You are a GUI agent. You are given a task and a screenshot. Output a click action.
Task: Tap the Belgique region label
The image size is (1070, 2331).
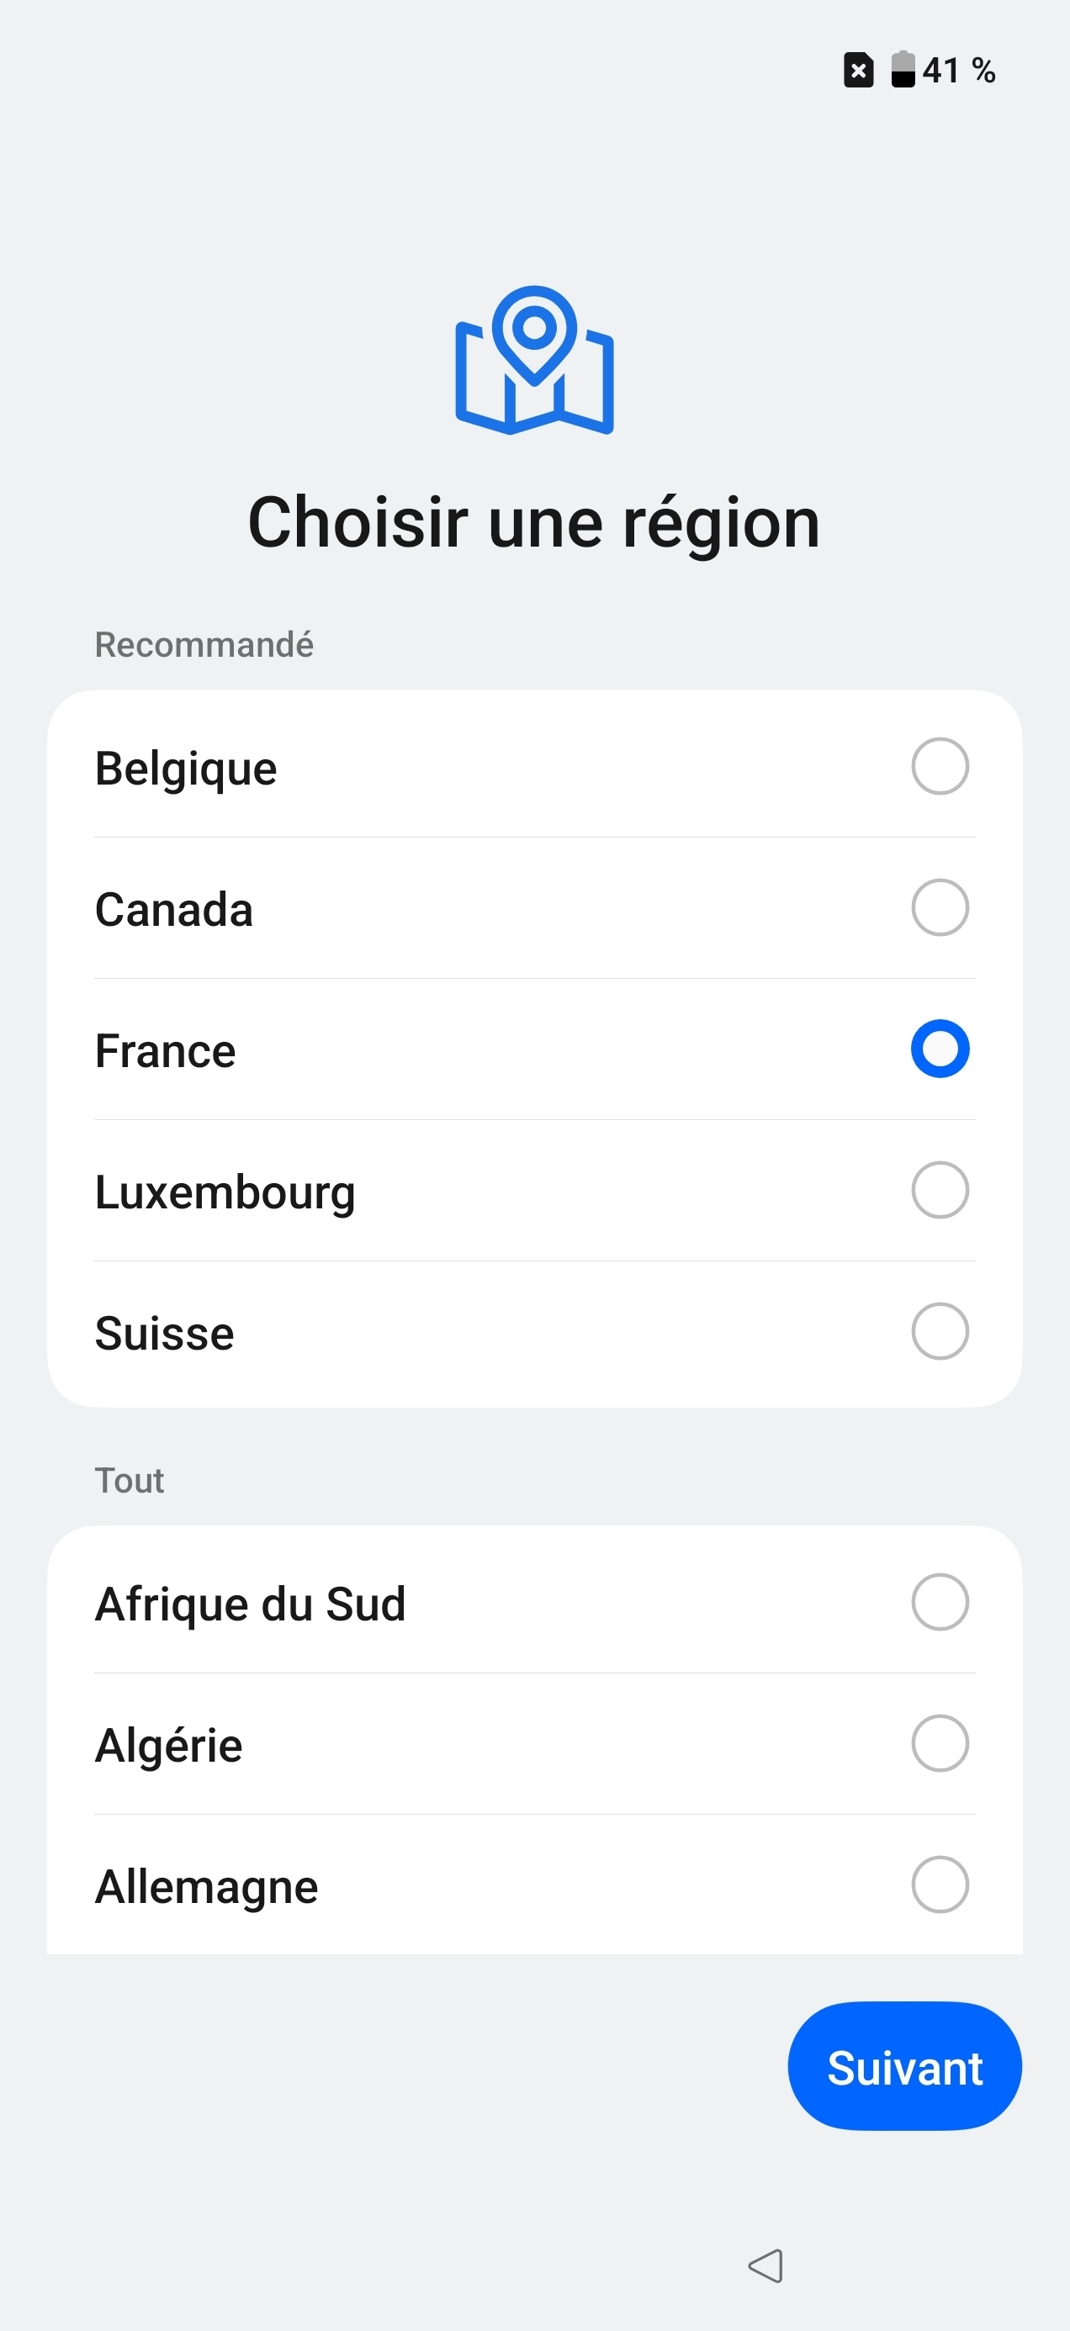pos(187,769)
